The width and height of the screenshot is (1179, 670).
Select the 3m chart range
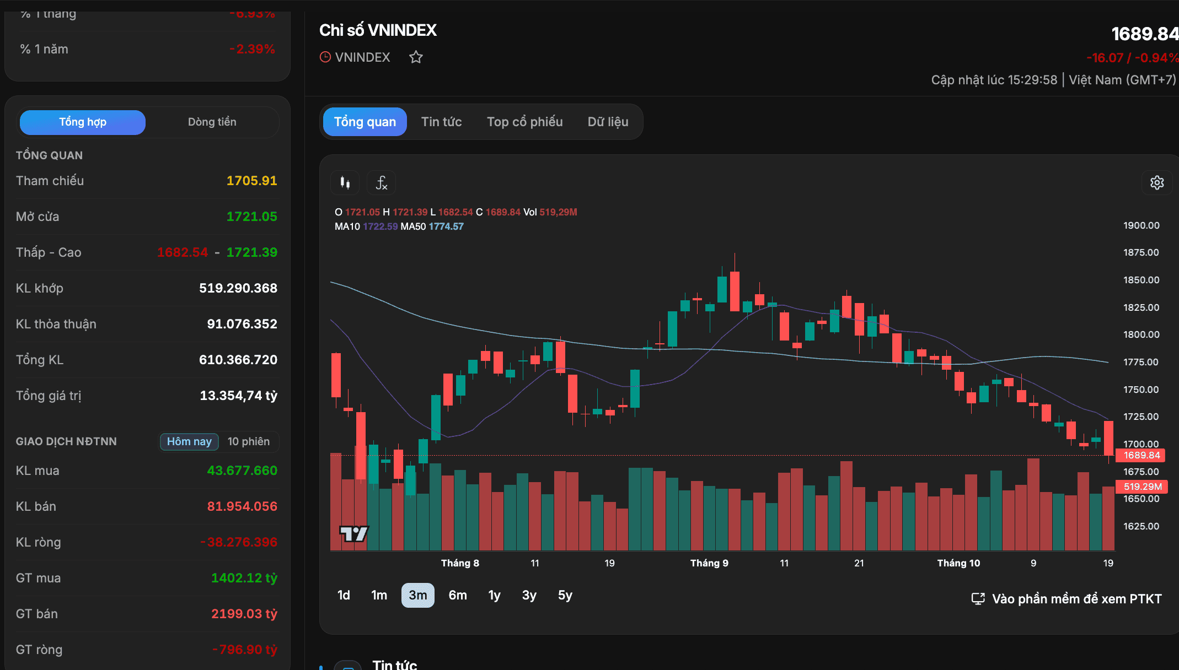coord(417,595)
